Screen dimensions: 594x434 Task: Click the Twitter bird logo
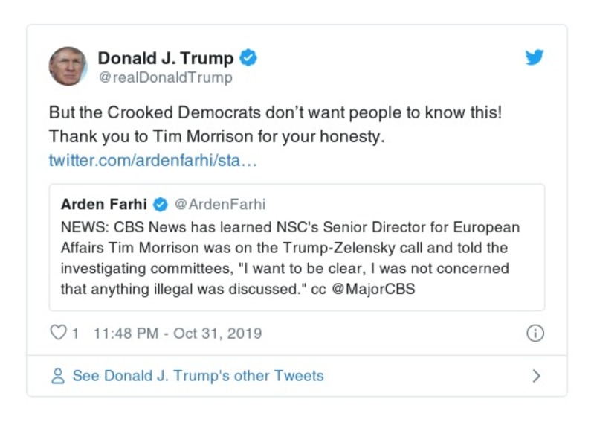pyautogui.click(x=535, y=57)
